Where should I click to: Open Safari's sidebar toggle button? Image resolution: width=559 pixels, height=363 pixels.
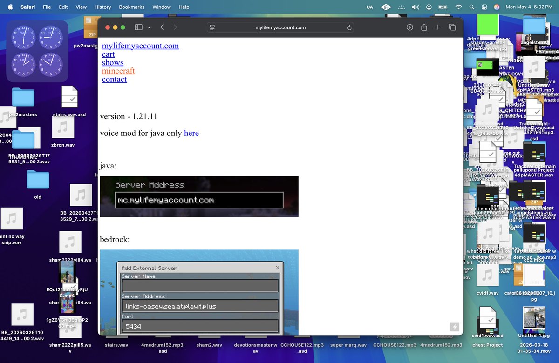coord(138,27)
